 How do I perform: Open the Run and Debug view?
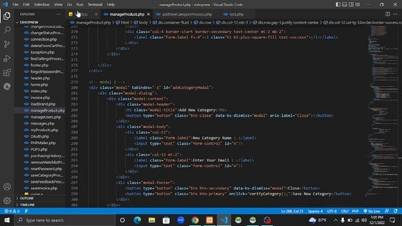pyautogui.click(x=7, y=58)
